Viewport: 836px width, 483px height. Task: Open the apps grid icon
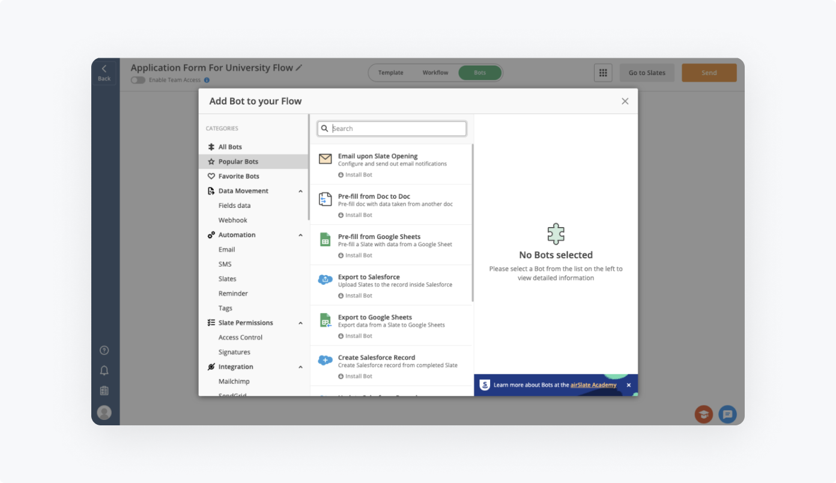(603, 73)
